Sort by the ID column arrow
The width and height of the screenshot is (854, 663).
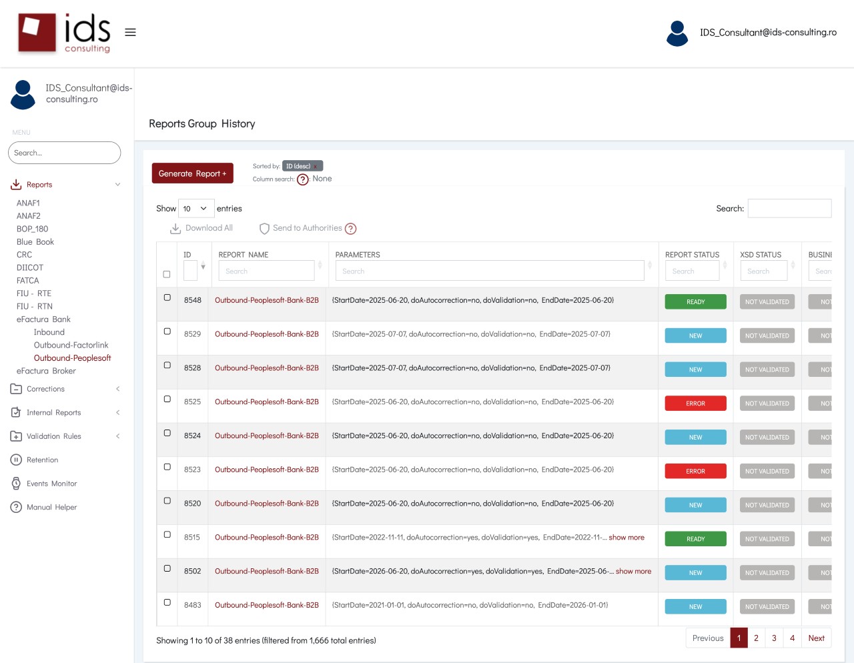tap(203, 267)
